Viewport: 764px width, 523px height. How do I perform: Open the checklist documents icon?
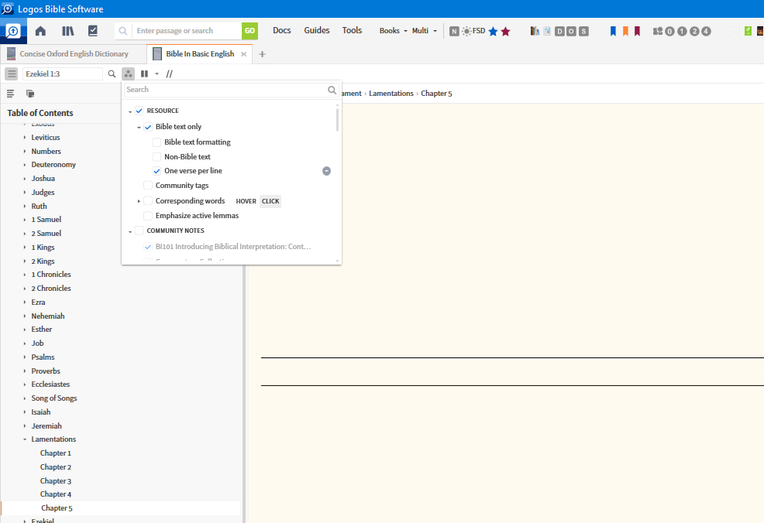point(92,31)
